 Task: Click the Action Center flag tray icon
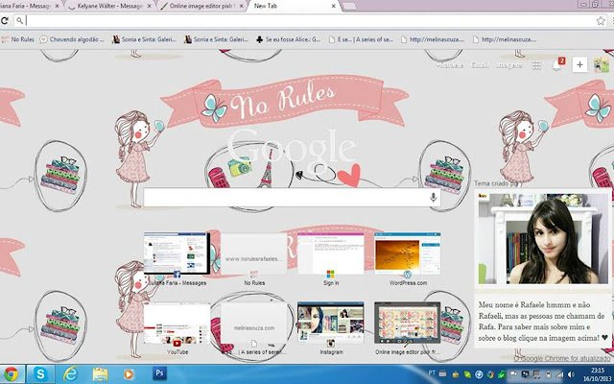[513, 374]
